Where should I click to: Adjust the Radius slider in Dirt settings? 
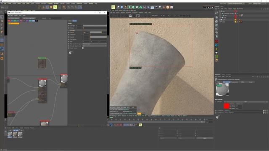[98, 32]
